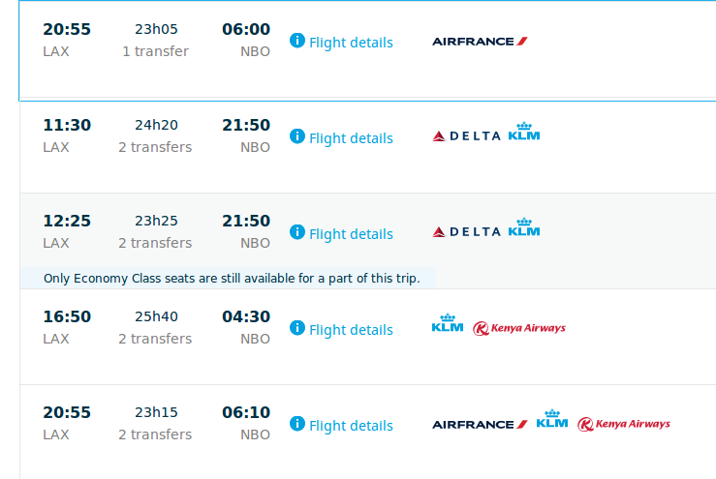This screenshot has width=716, height=479.
Task: Click Kenya Airways logo on 16:50 flight
Action: (519, 328)
